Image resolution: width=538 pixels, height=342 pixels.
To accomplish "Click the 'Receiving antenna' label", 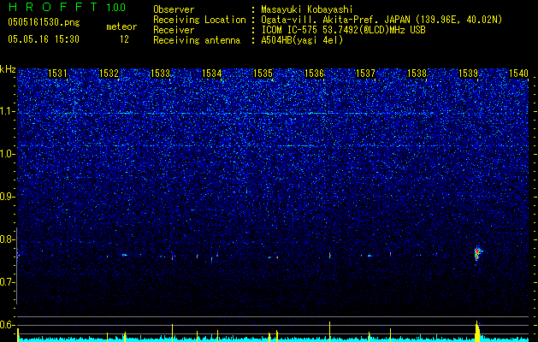I will click(x=197, y=40).
